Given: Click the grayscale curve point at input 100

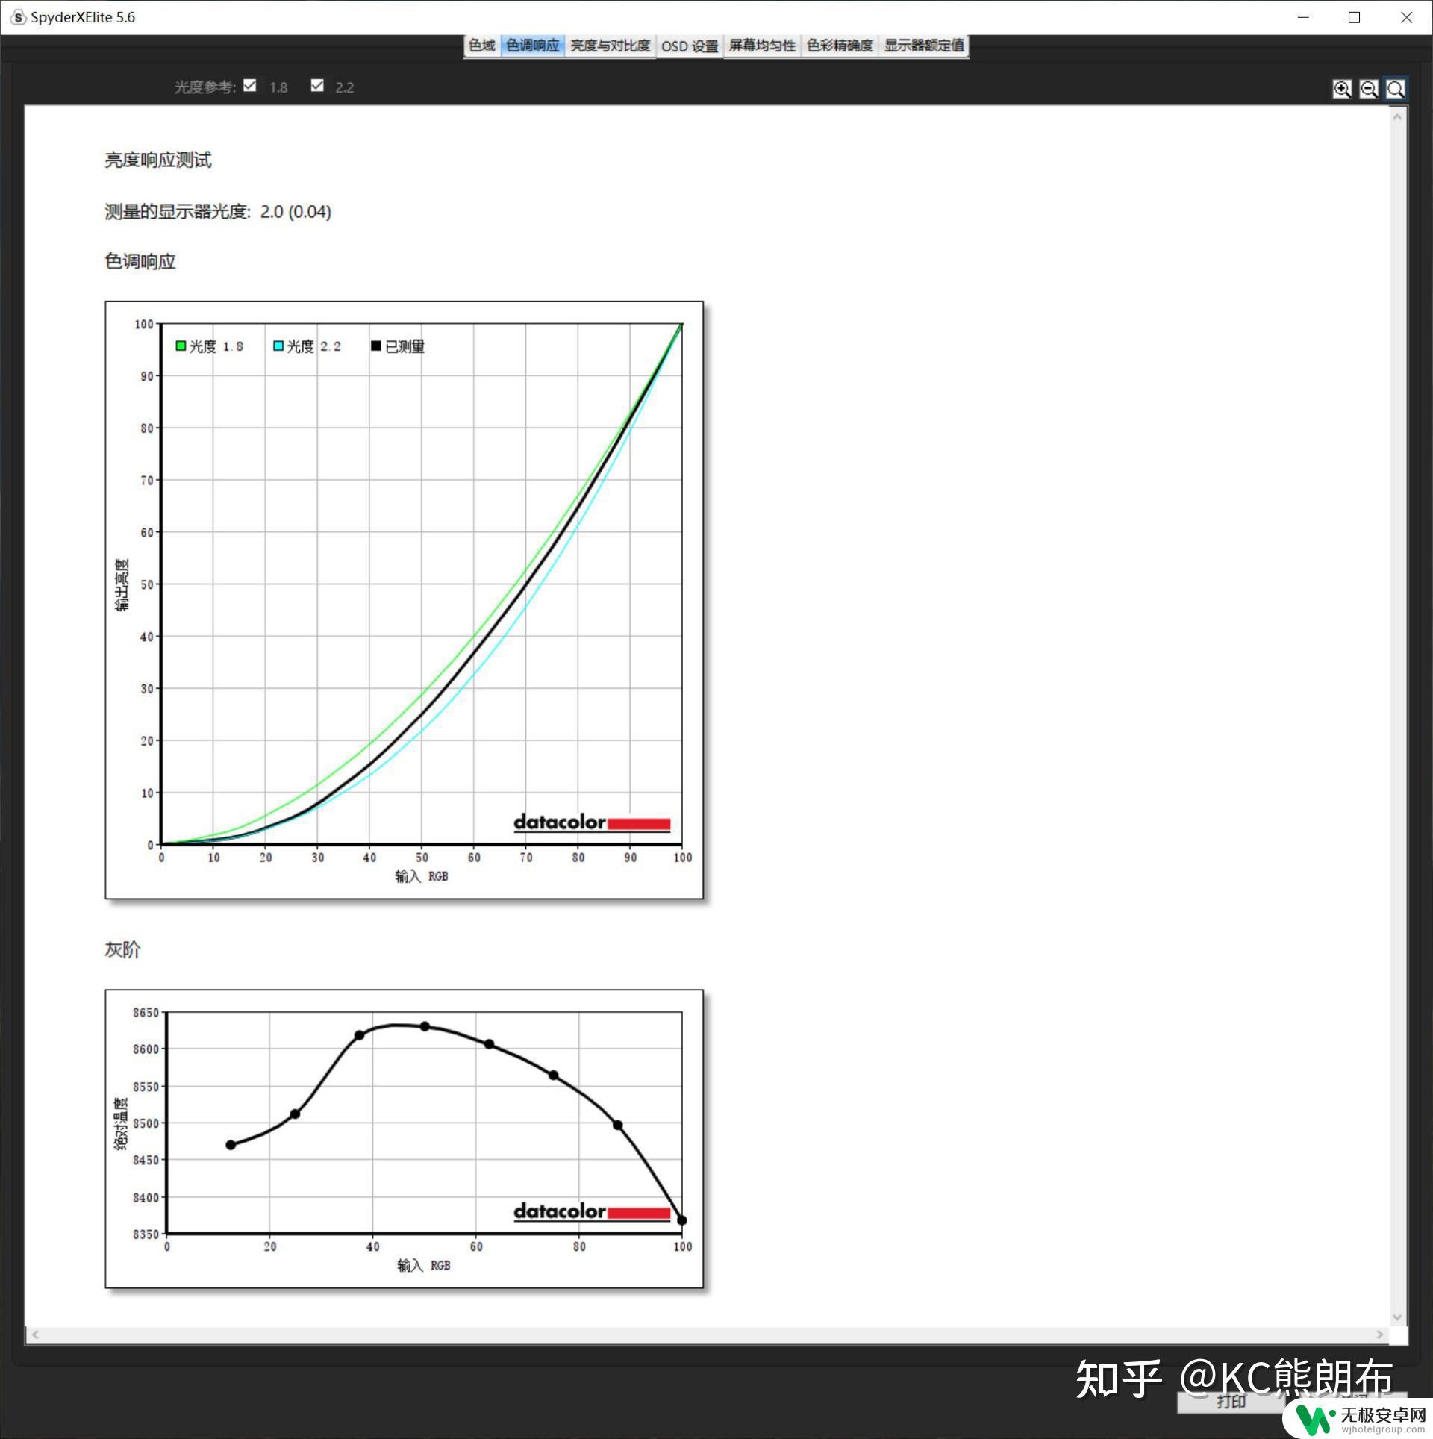Looking at the screenshot, I should coord(681,1220).
